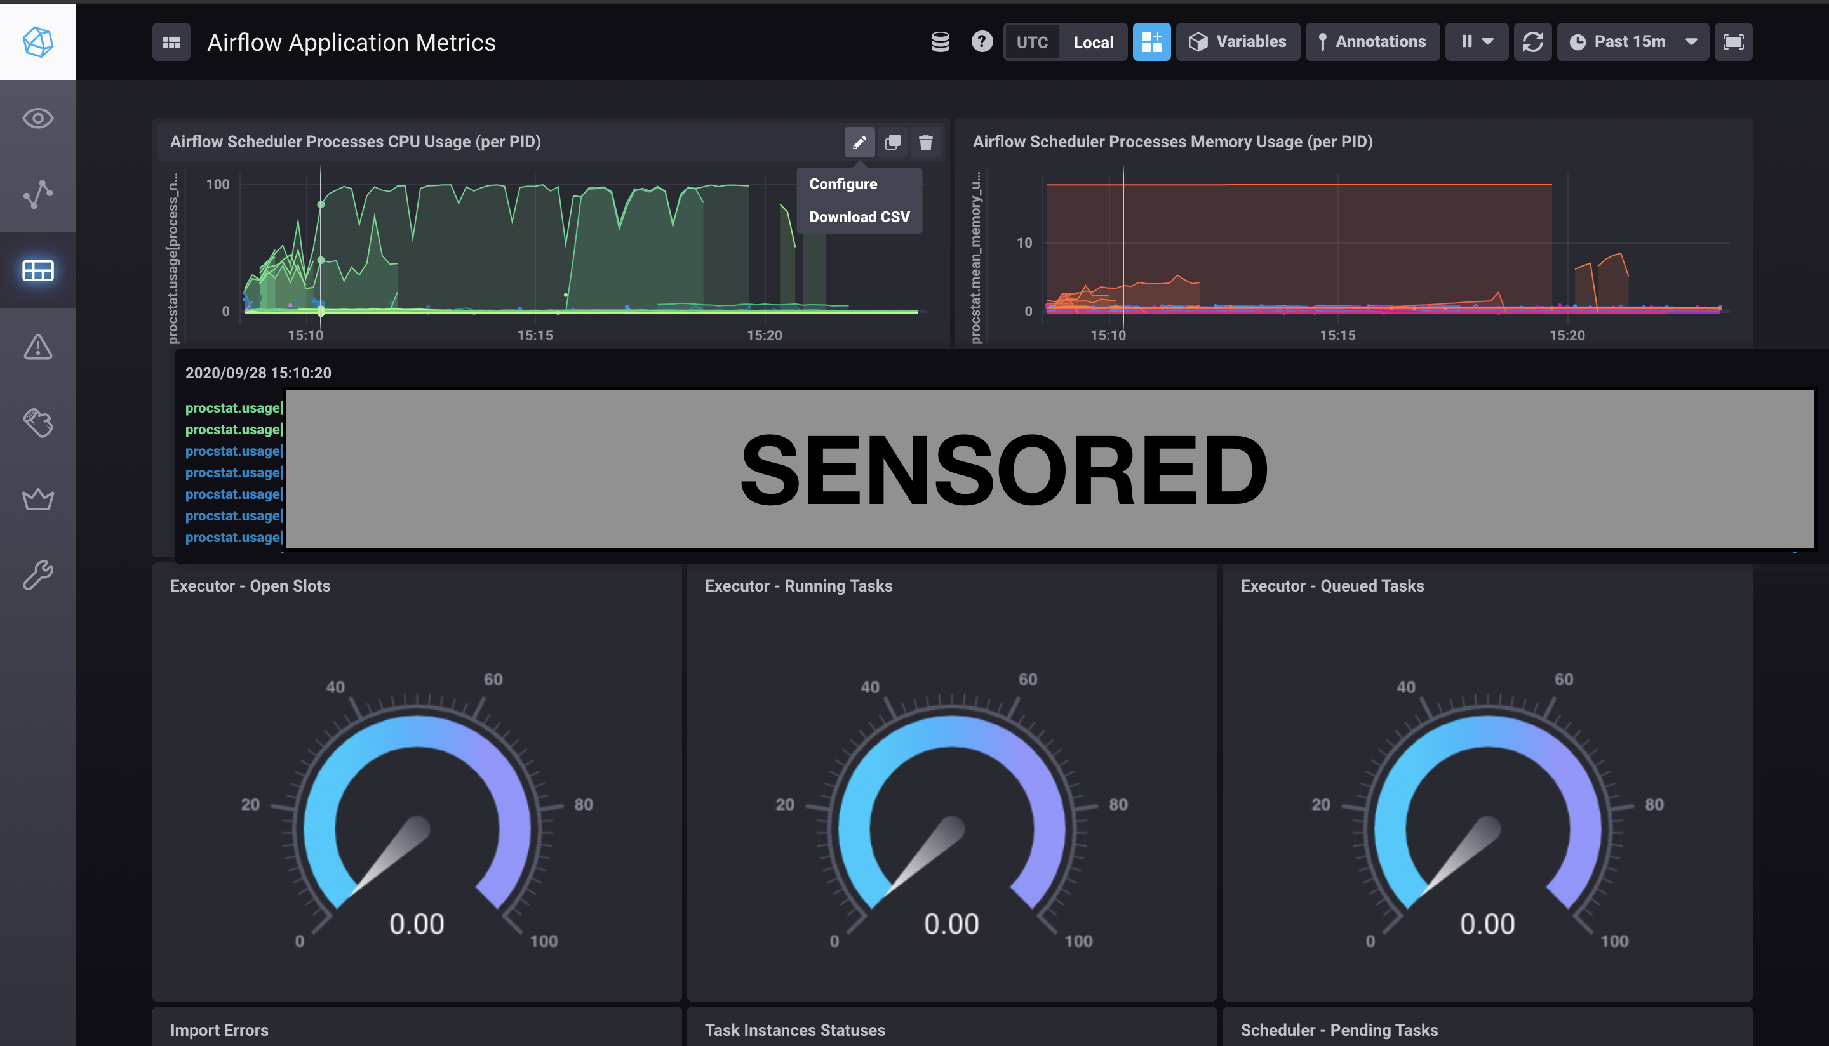Toggle the Annotations control
The image size is (1829, 1046).
(1372, 43)
